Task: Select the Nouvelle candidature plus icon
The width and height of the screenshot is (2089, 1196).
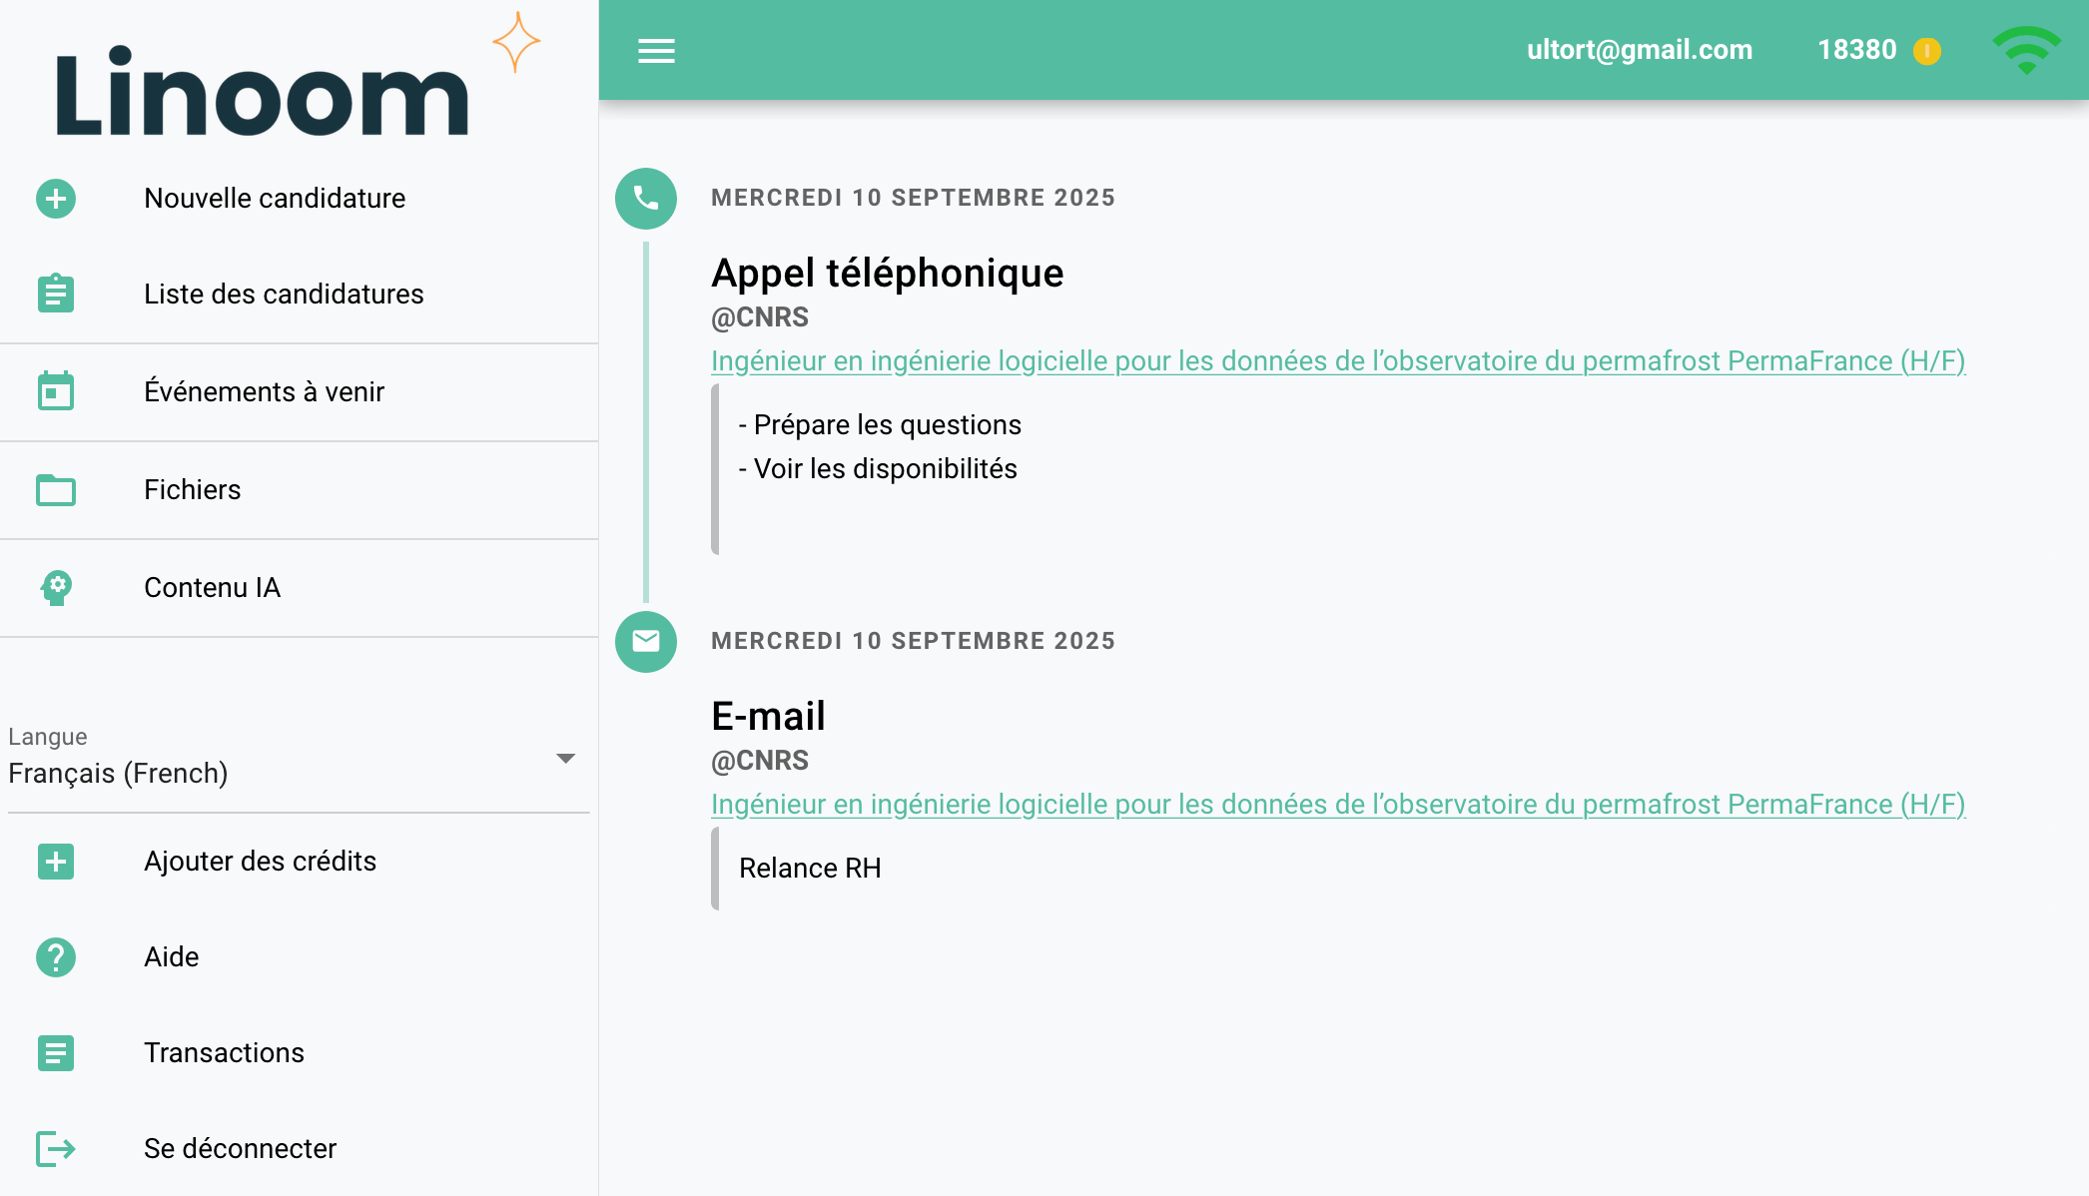Action: tap(56, 199)
